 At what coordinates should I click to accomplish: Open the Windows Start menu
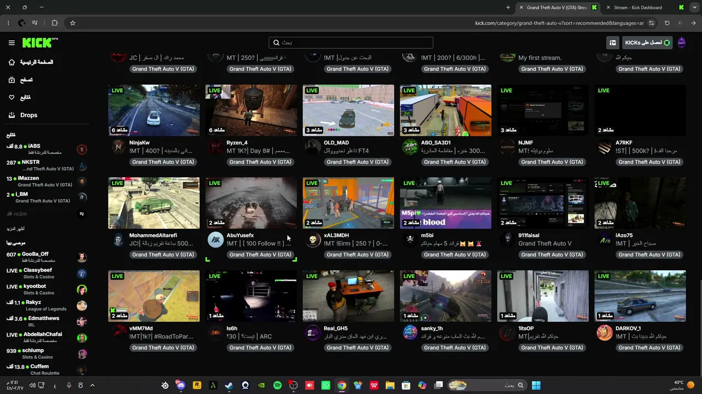pyautogui.click(x=536, y=385)
